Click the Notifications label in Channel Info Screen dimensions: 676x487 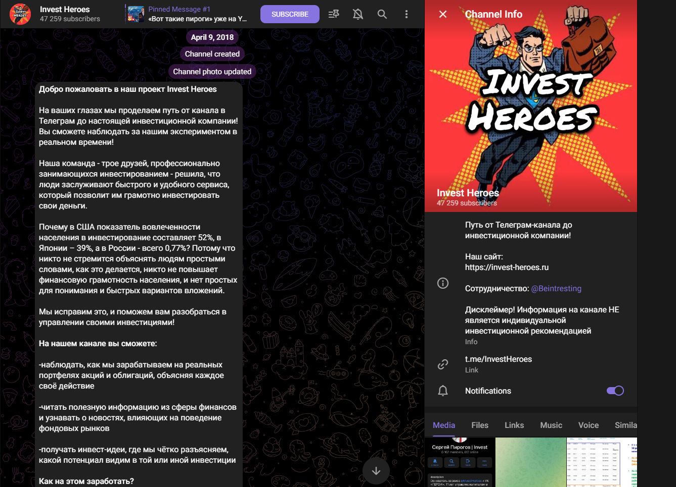pyautogui.click(x=488, y=391)
